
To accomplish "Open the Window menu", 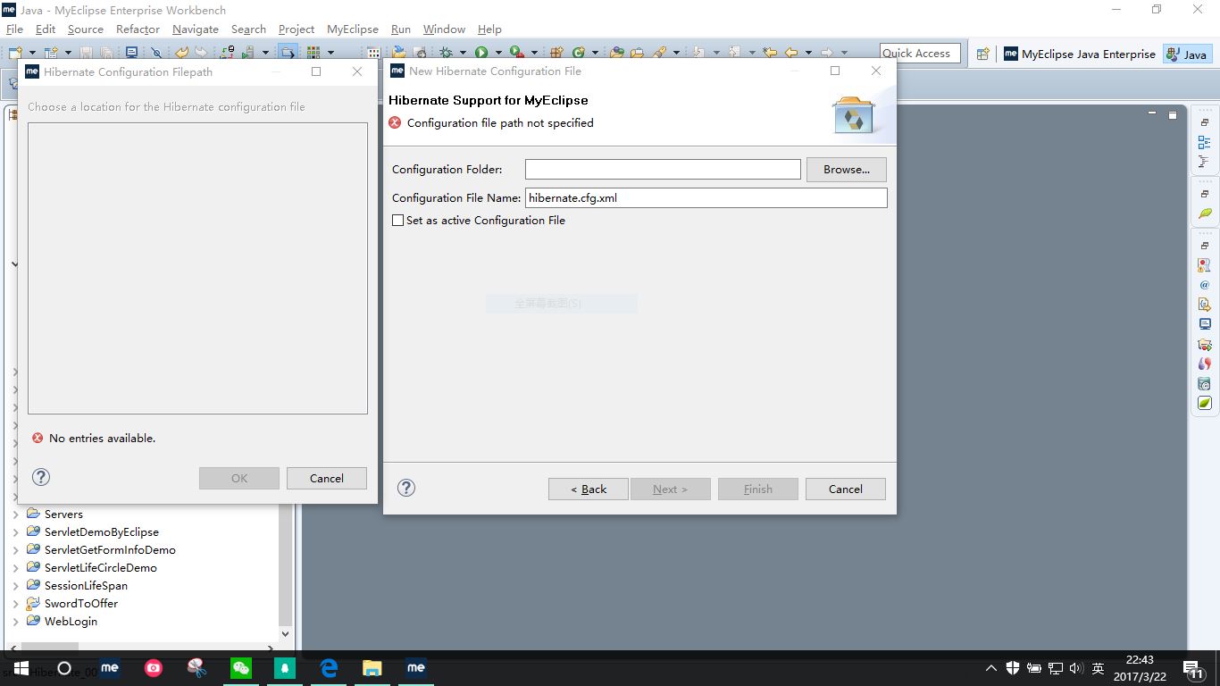I will (444, 29).
